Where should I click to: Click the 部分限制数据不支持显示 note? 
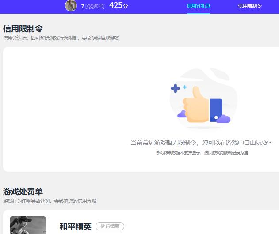tap(202, 153)
